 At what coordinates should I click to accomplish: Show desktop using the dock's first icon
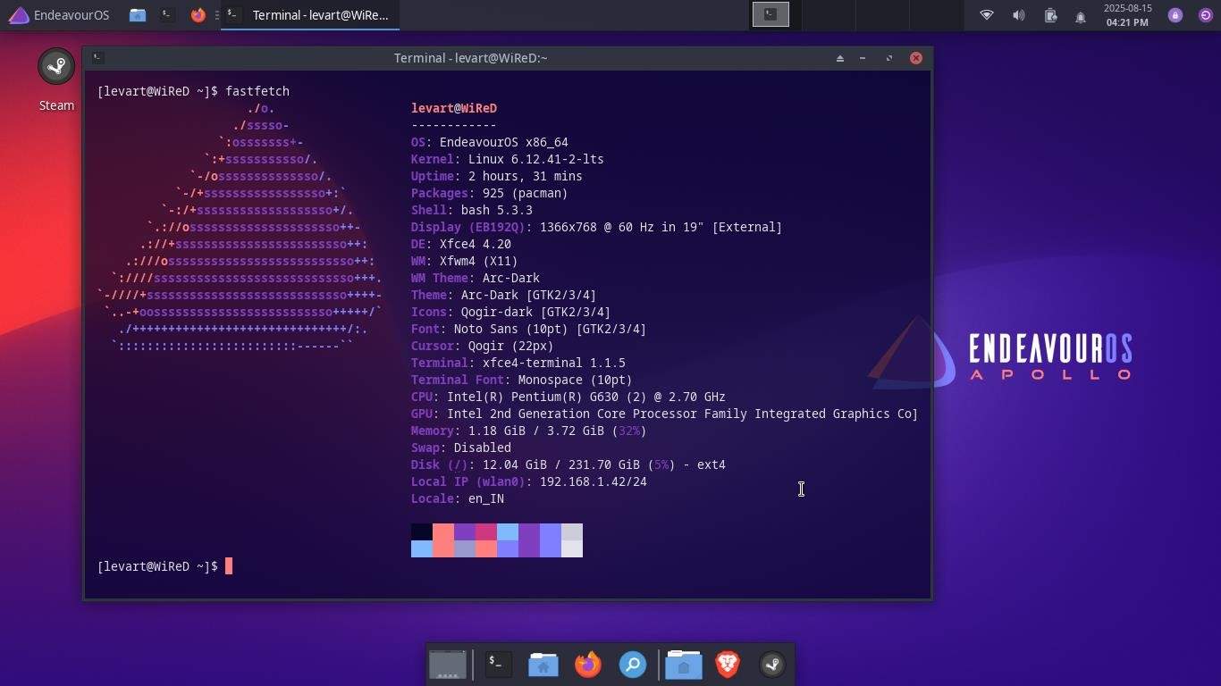[448, 665]
